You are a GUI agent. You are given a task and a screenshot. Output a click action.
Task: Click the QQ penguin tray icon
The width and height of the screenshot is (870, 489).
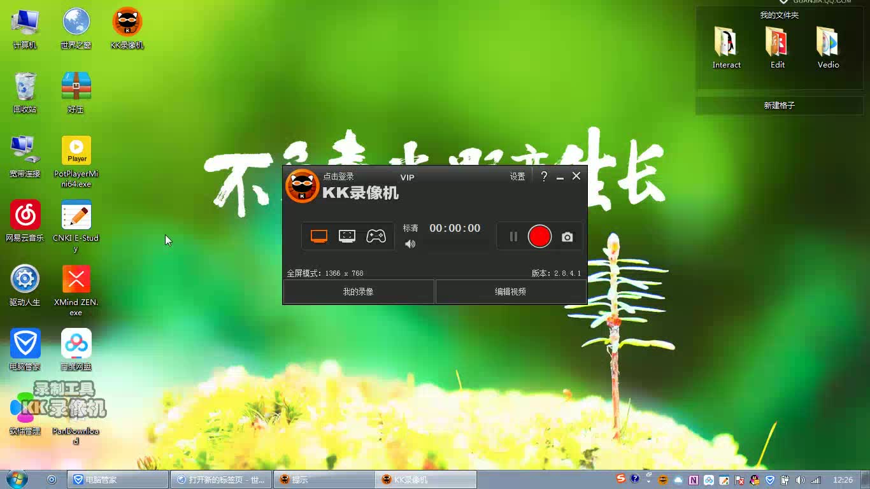755,480
